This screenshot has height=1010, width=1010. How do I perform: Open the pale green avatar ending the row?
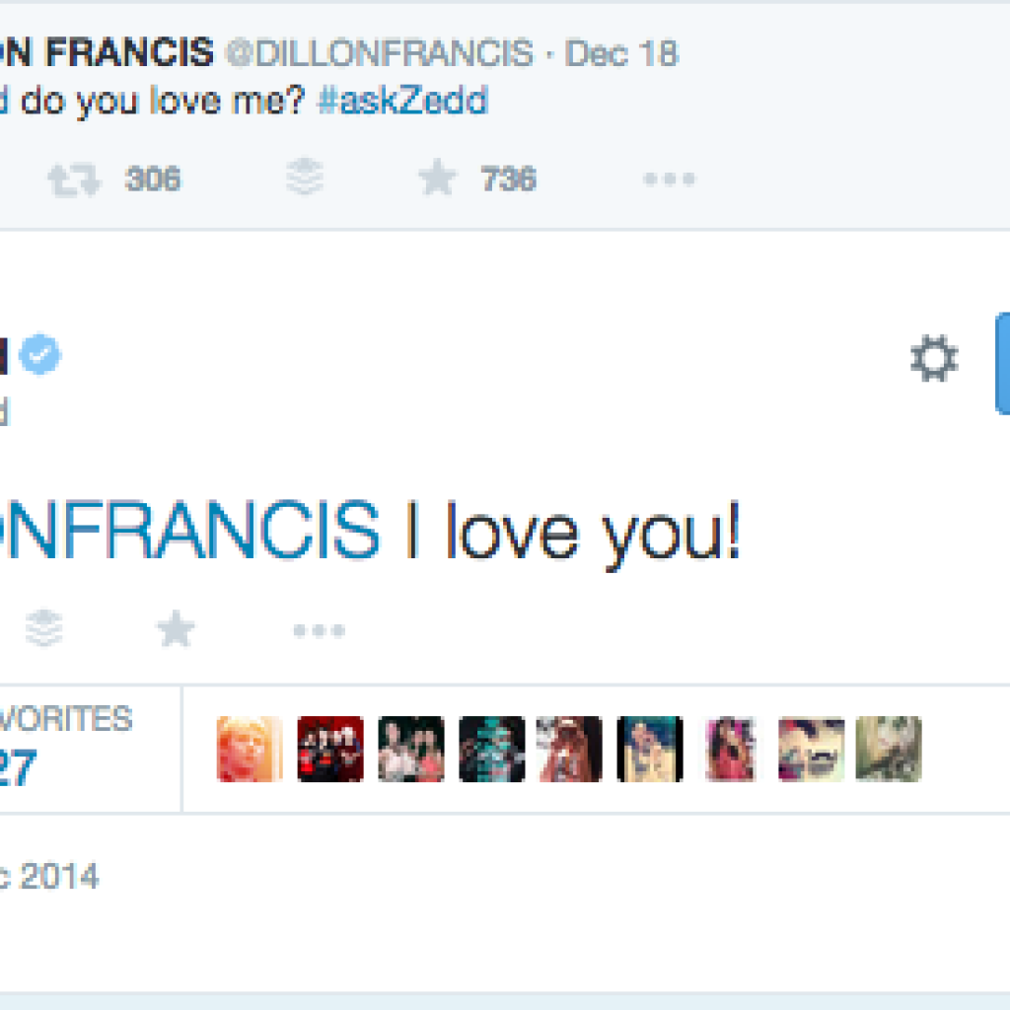click(x=889, y=750)
